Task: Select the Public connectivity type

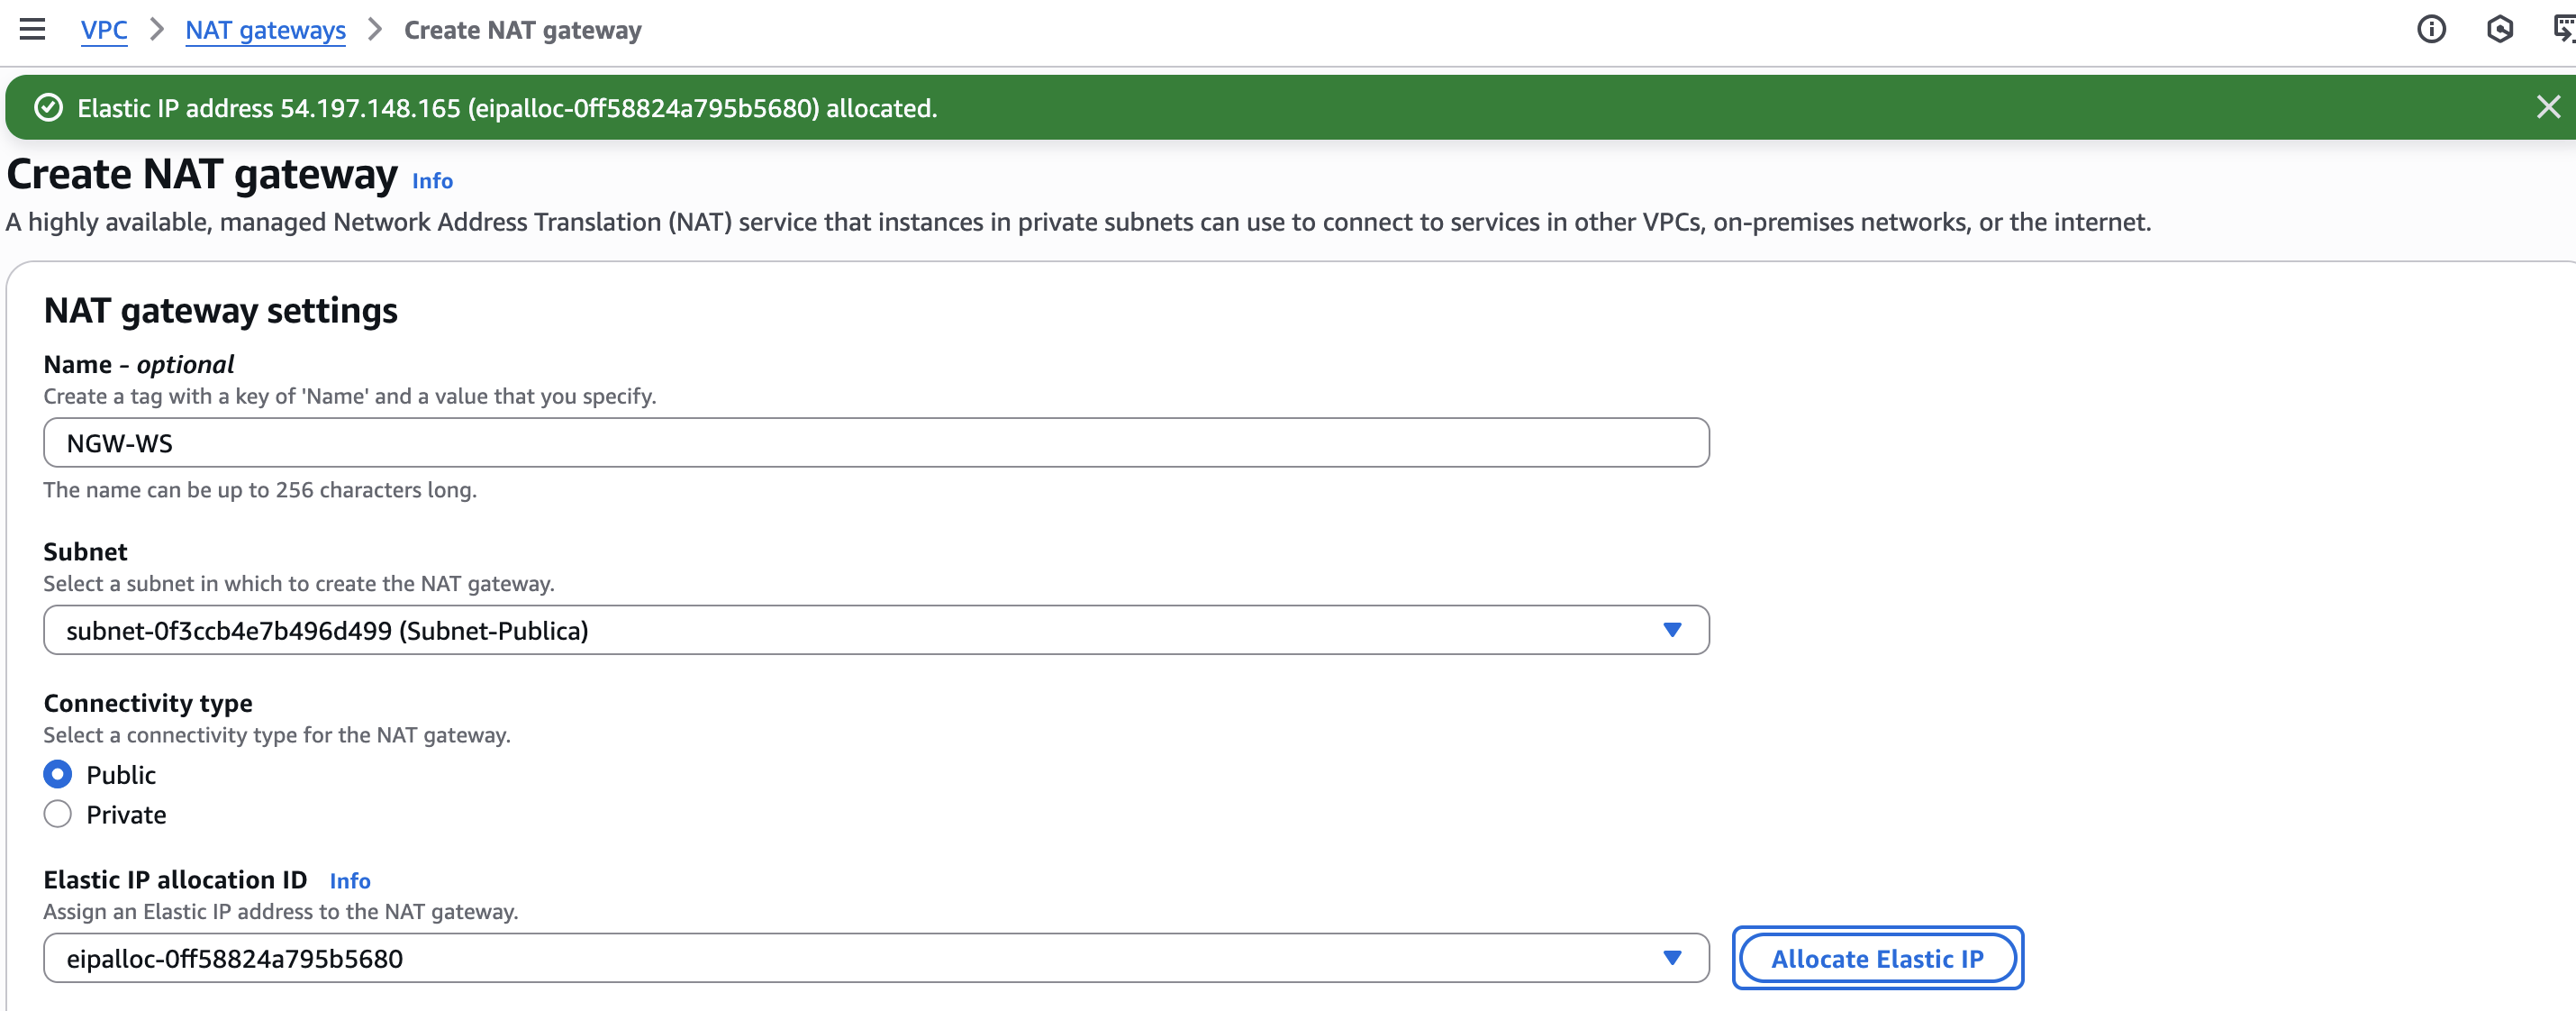Action: point(58,775)
